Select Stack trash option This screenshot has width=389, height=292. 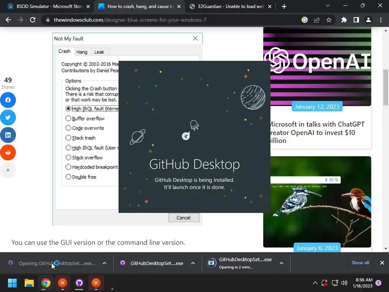68,138
